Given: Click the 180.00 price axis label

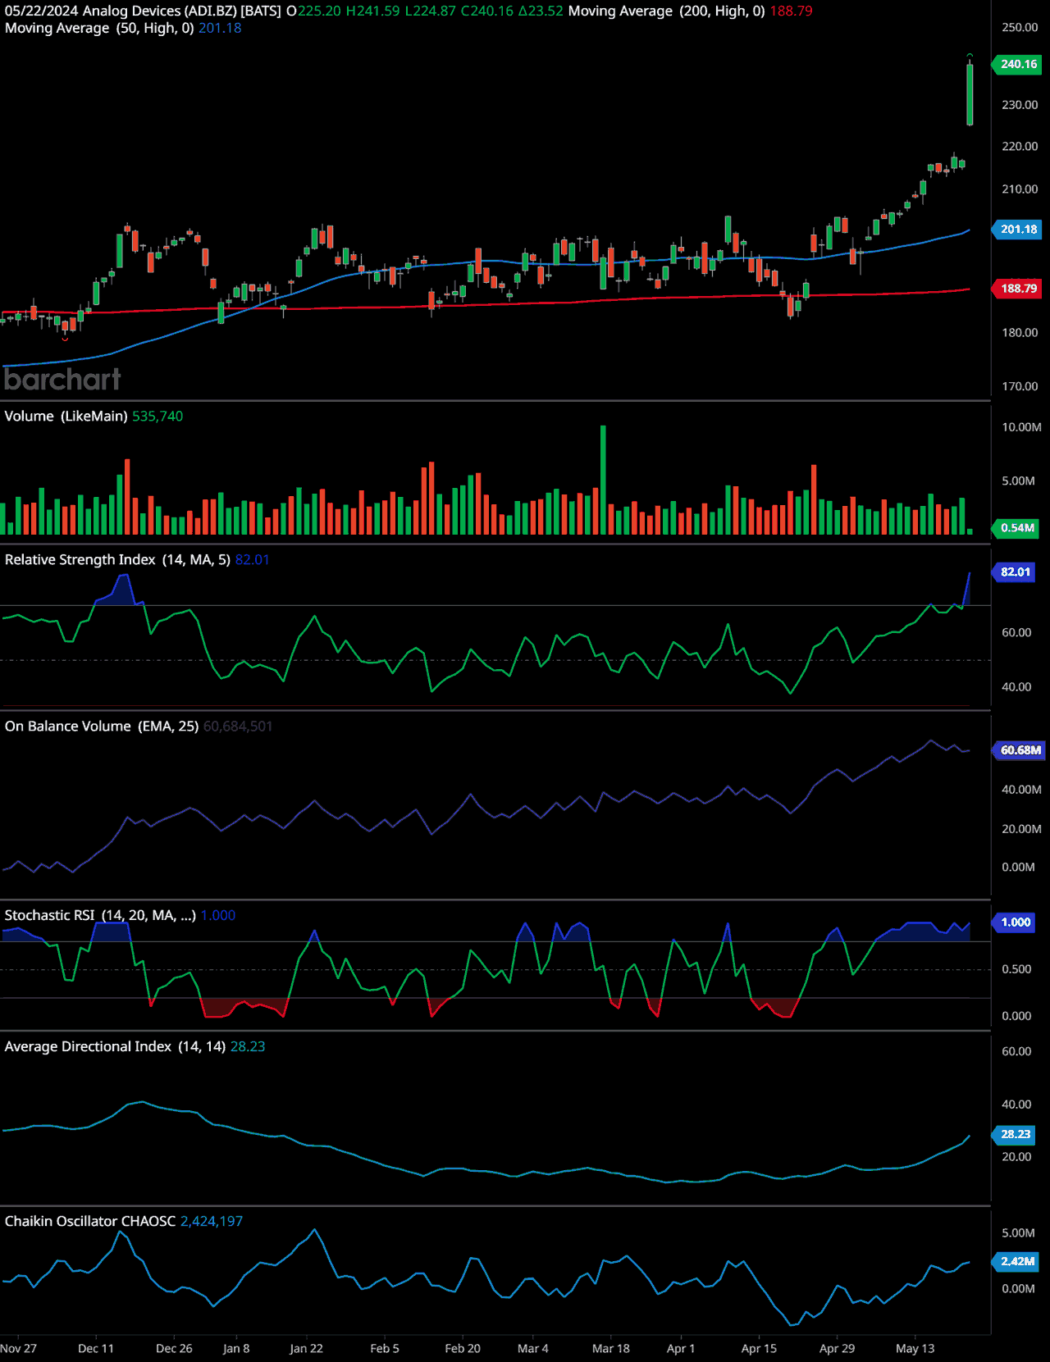Looking at the screenshot, I should pos(1020,332).
